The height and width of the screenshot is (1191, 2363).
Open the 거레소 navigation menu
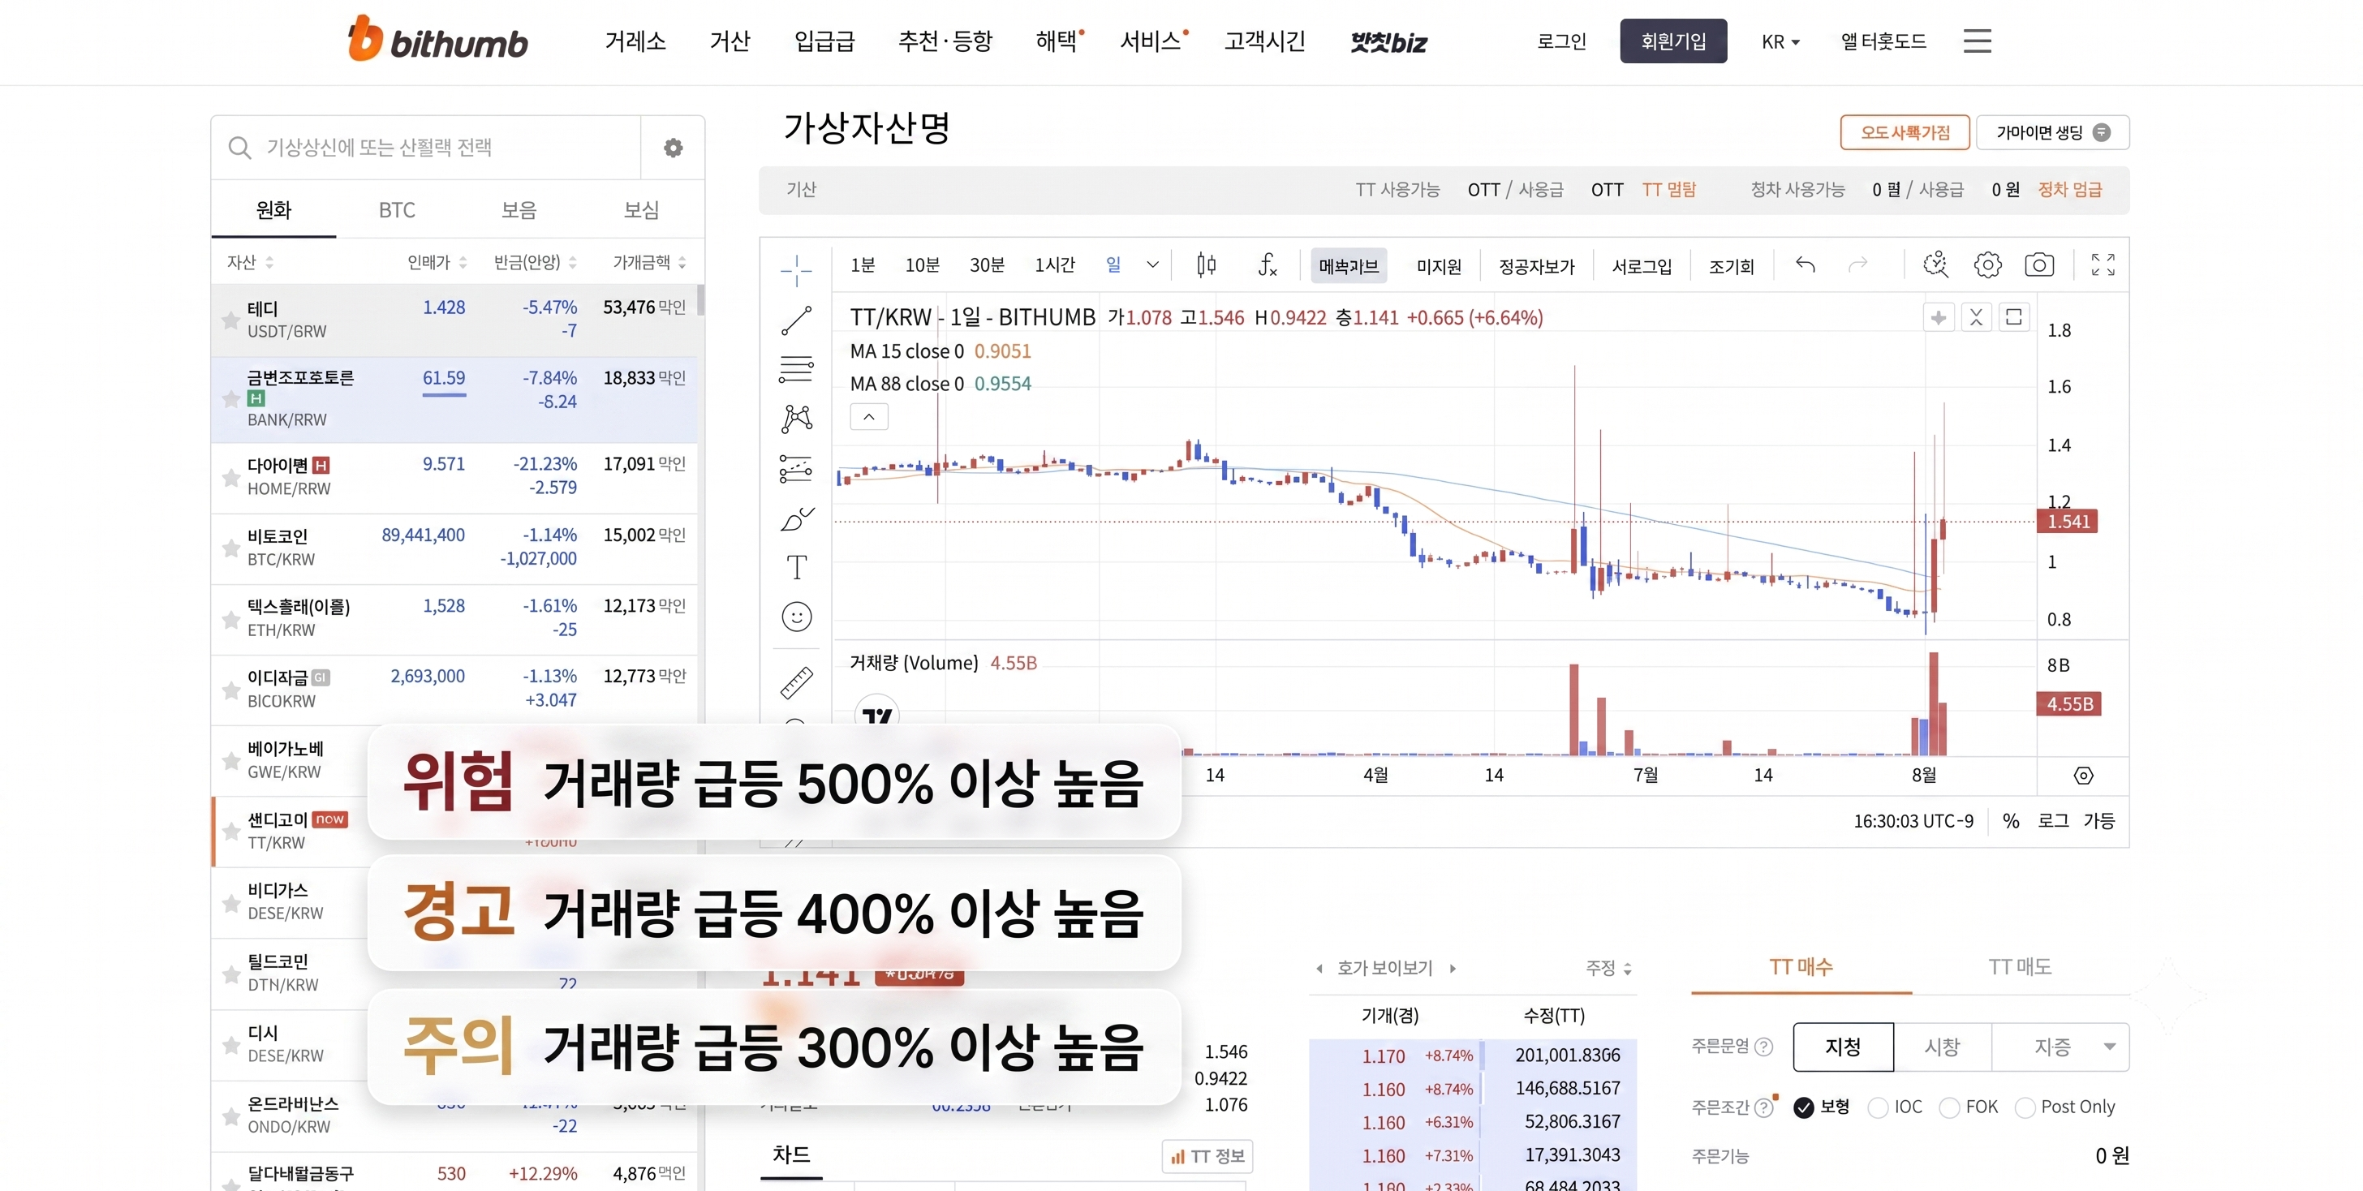point(635,41)
